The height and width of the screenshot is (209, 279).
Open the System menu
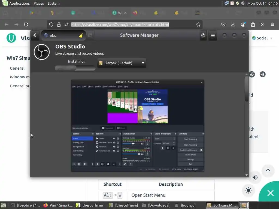[x=54, y=3]
